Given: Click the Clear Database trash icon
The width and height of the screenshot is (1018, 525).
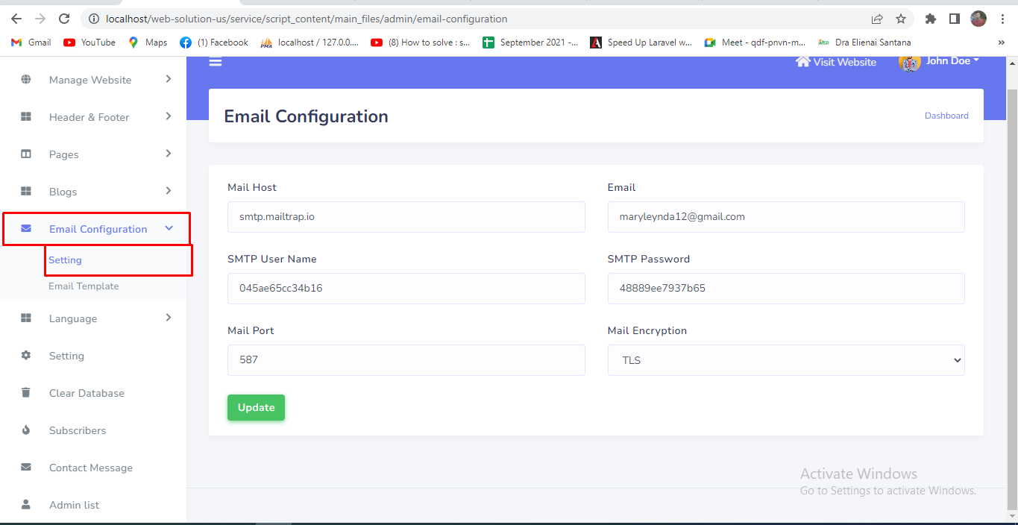Looking at the screenshot, I should 26,393.
